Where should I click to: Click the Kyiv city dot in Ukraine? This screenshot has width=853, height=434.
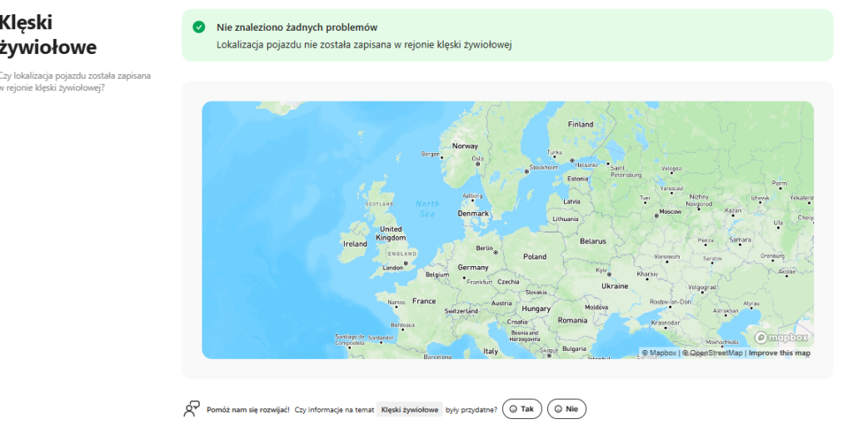[x=609, y=274]
